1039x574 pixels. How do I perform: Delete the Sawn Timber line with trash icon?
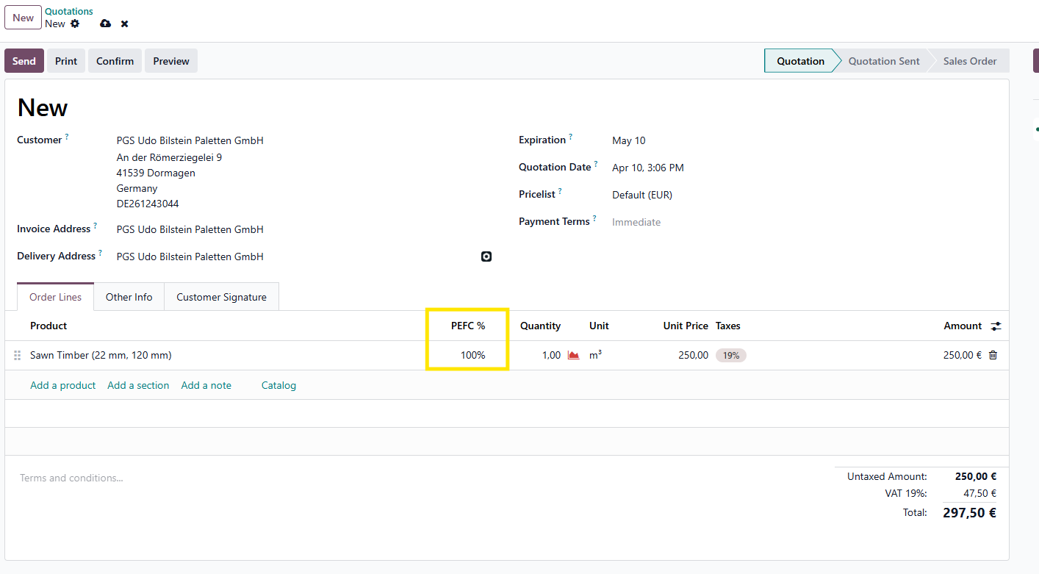point(993,356)
